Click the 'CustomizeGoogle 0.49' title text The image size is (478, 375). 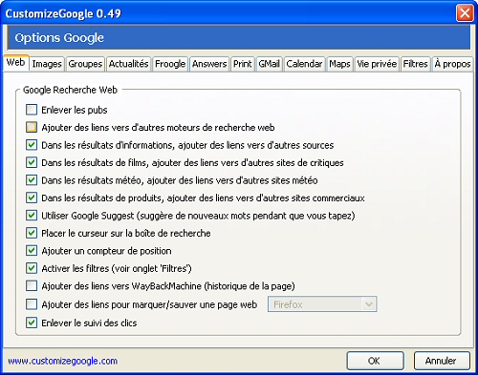tap(63, 13)
